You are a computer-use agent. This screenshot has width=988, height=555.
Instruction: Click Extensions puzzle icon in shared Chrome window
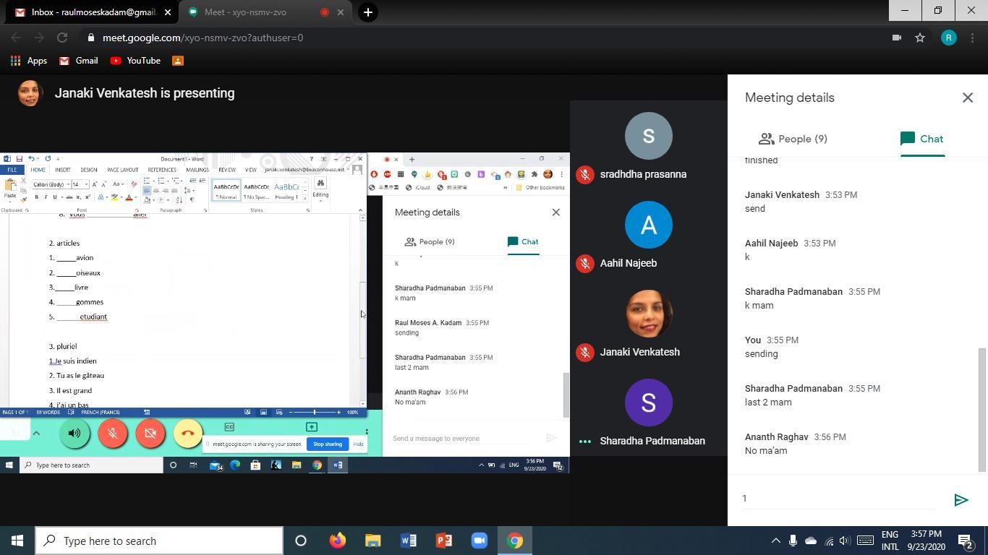pos(534,174)
